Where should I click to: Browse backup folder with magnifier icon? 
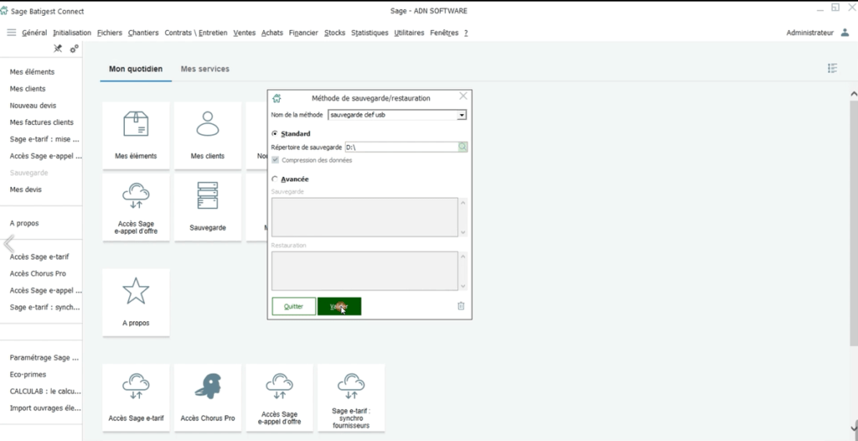click(463, 147)
